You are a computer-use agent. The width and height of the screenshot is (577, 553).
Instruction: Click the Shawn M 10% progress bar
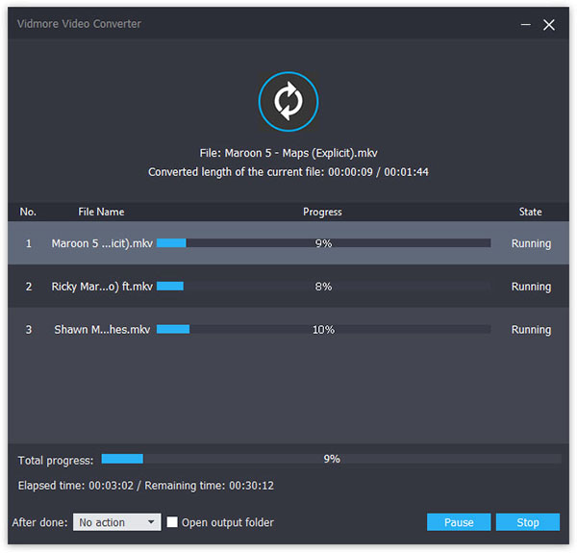tap(323, 329)
